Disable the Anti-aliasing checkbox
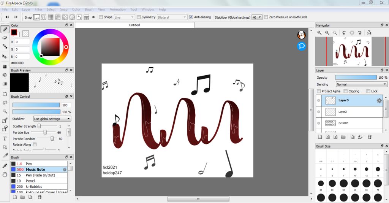The height and width of the screenshot is (203, 389). pos(191,17)
